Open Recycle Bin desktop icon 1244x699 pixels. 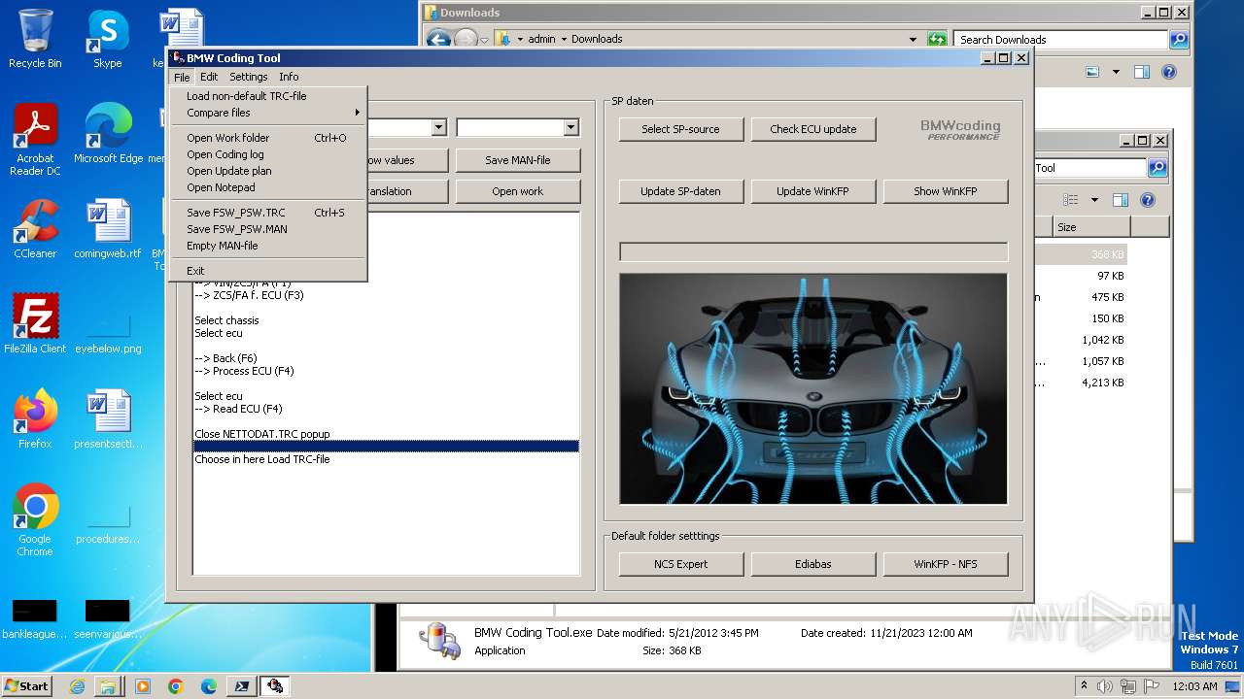[35, 39]
